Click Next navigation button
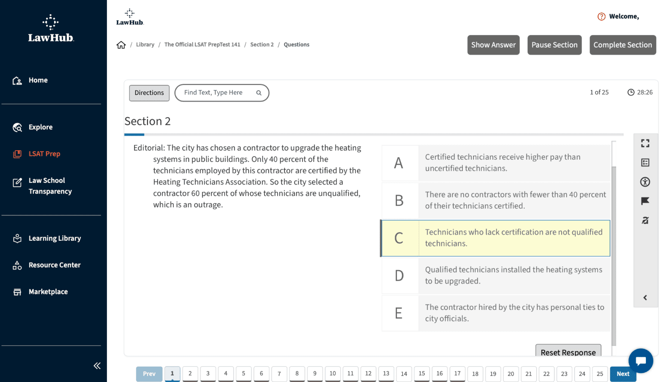This screenshot has height=382, width=660. click(623, 374)
